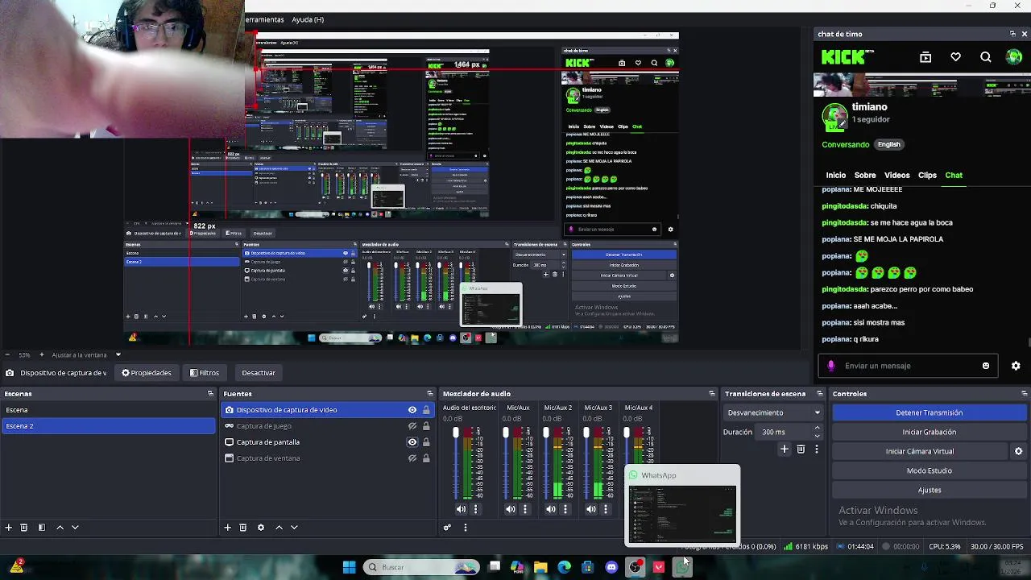This screenshot has height=580, width=1031.
Task: Toggle lock on the Captura de pantalla source
Action: pos(426,442)
